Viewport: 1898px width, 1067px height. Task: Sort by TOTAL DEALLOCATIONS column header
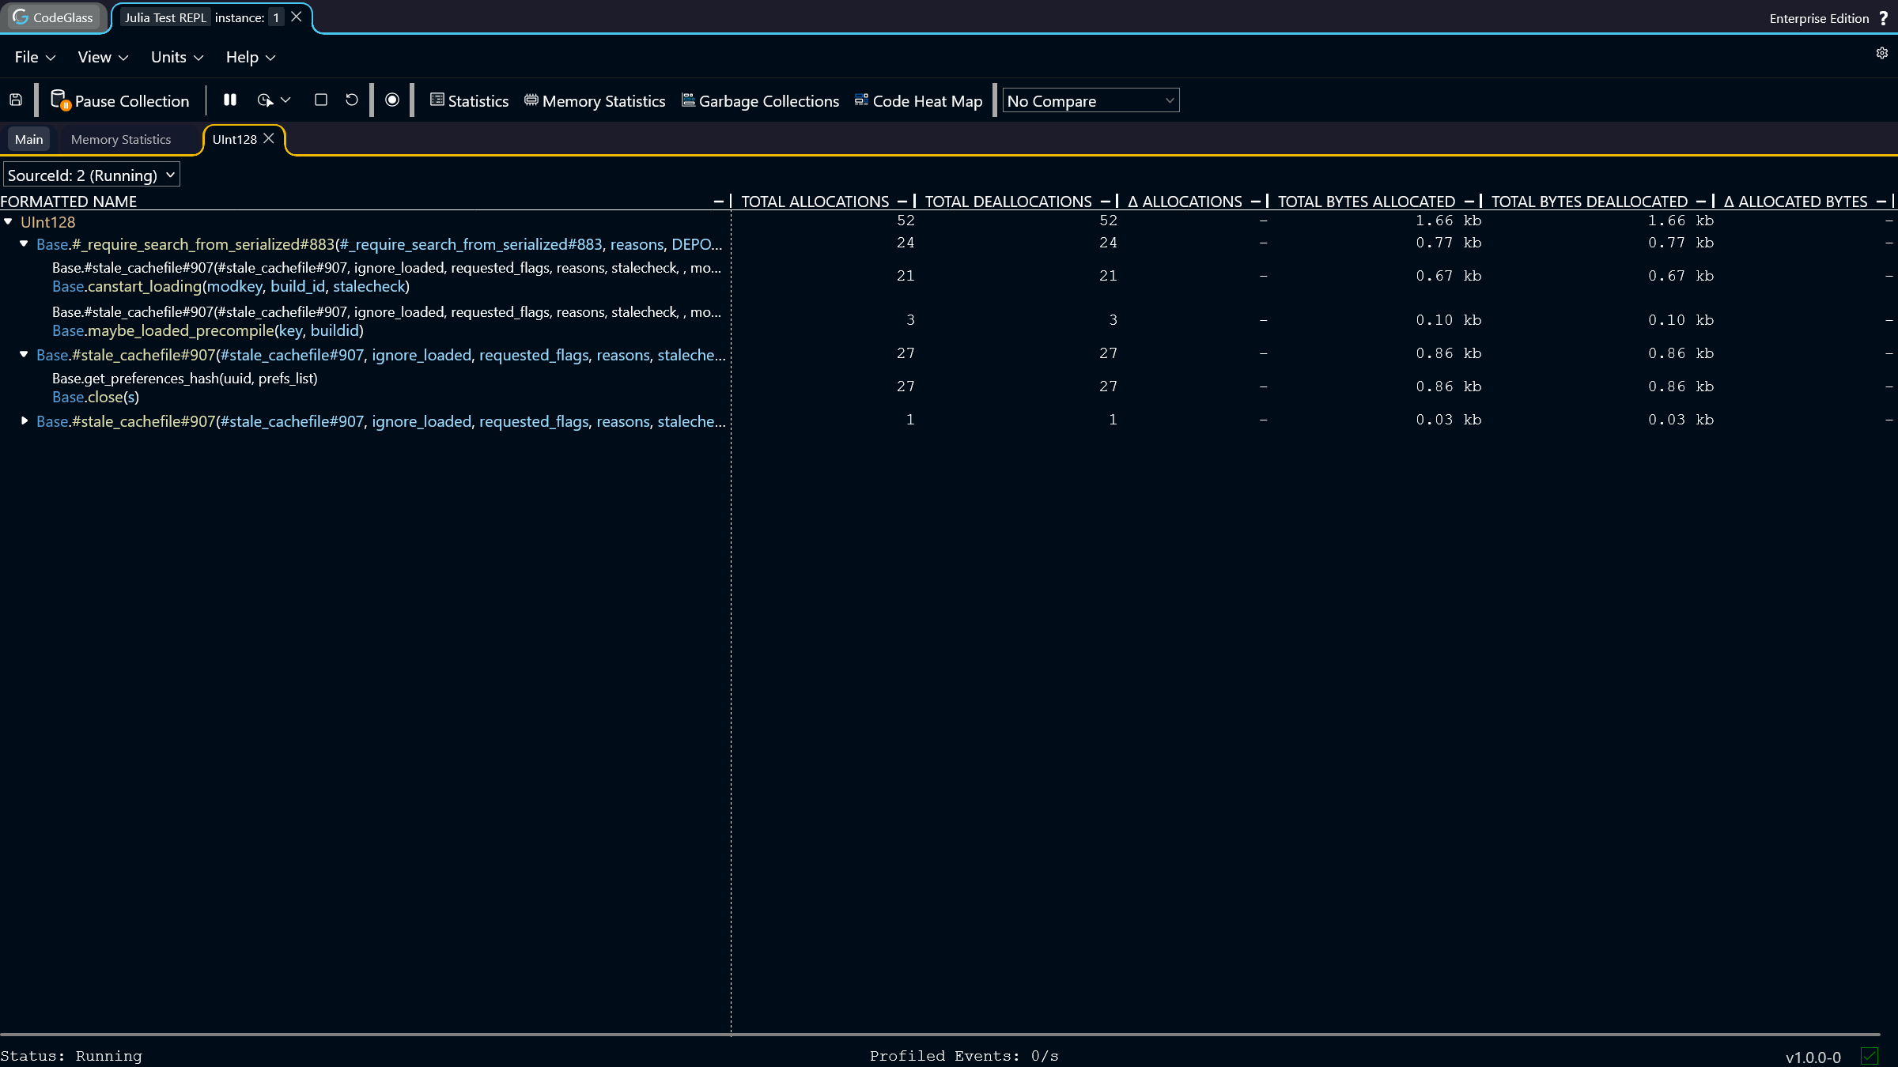tap(1008, 202)
